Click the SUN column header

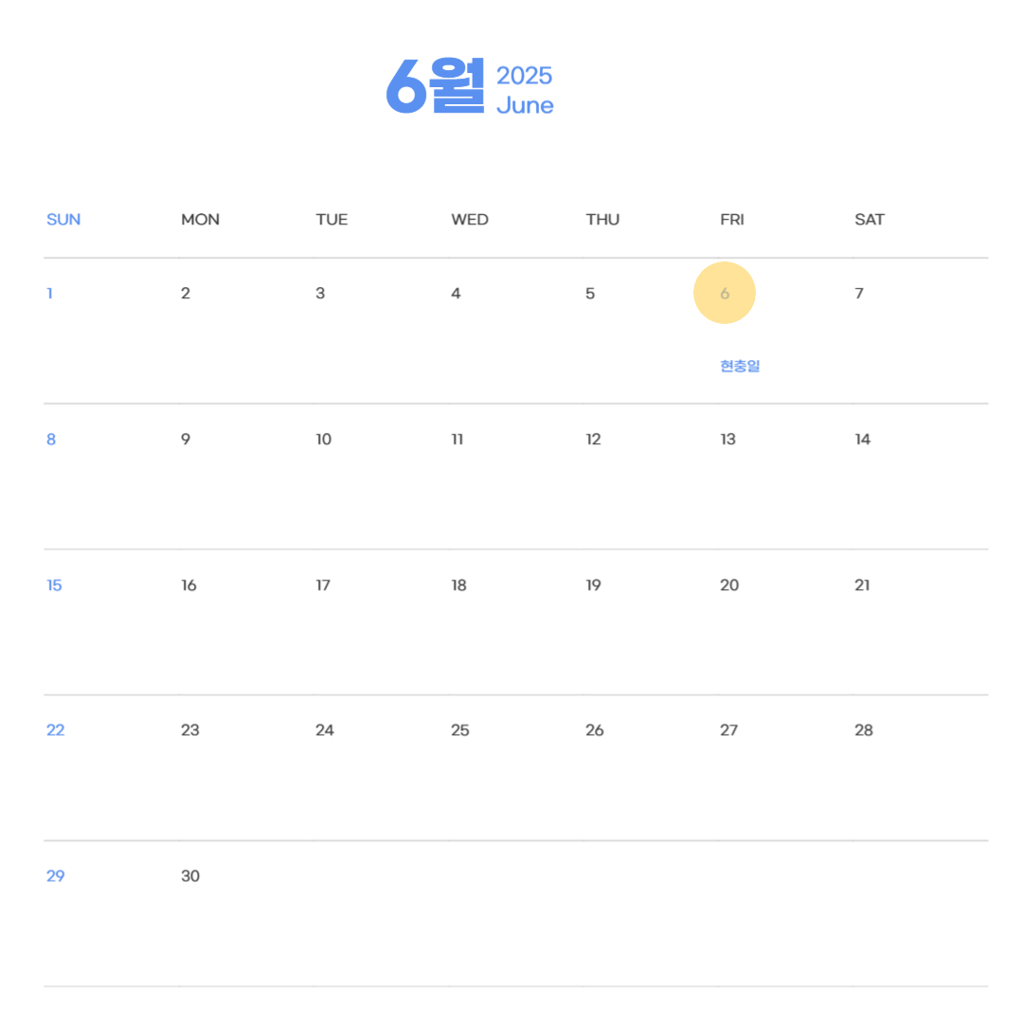coord(63,220)
